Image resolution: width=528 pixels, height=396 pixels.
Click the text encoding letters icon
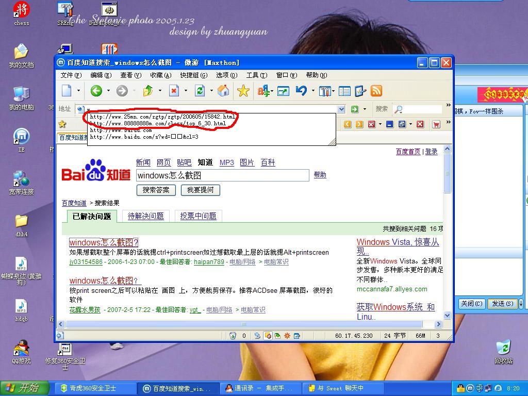(263, 91)
